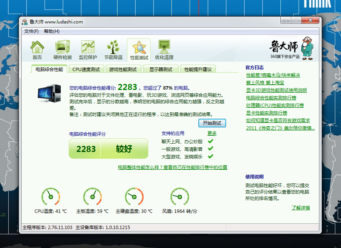
Task: Open 节能降温 energy saving section
Action: point(113,50)
